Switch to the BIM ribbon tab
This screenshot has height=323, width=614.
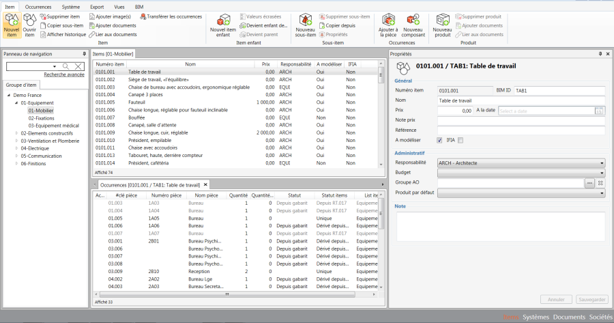[139, 5]
